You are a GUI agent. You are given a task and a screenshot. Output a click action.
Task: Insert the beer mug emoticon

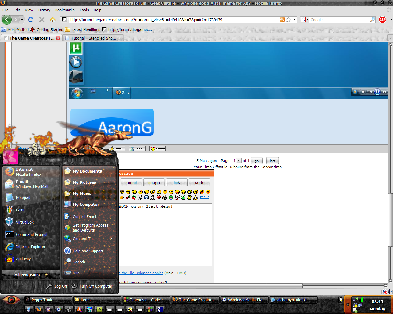pos(122,197)
